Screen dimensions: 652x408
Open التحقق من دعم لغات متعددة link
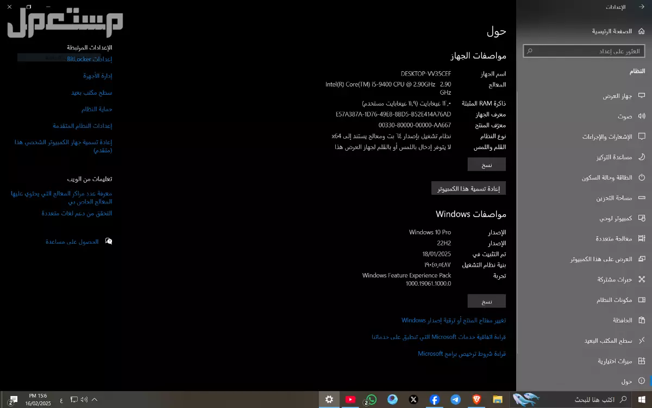77,213
